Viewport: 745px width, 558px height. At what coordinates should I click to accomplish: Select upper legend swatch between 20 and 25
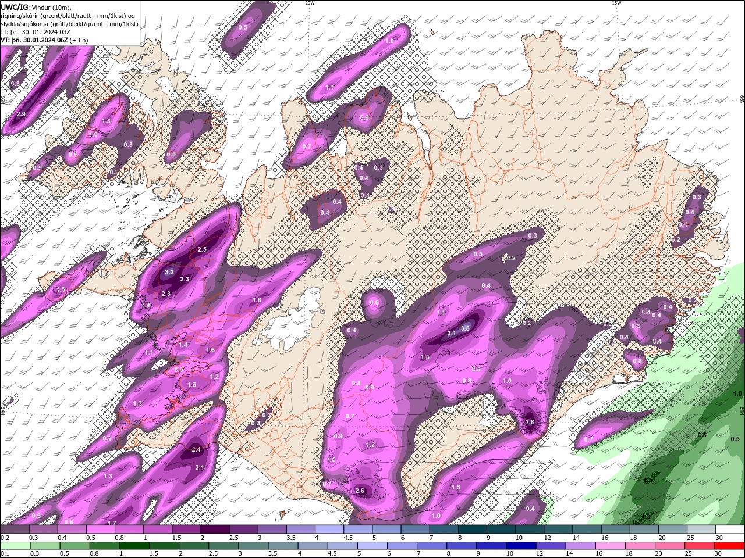coord(673,530)
